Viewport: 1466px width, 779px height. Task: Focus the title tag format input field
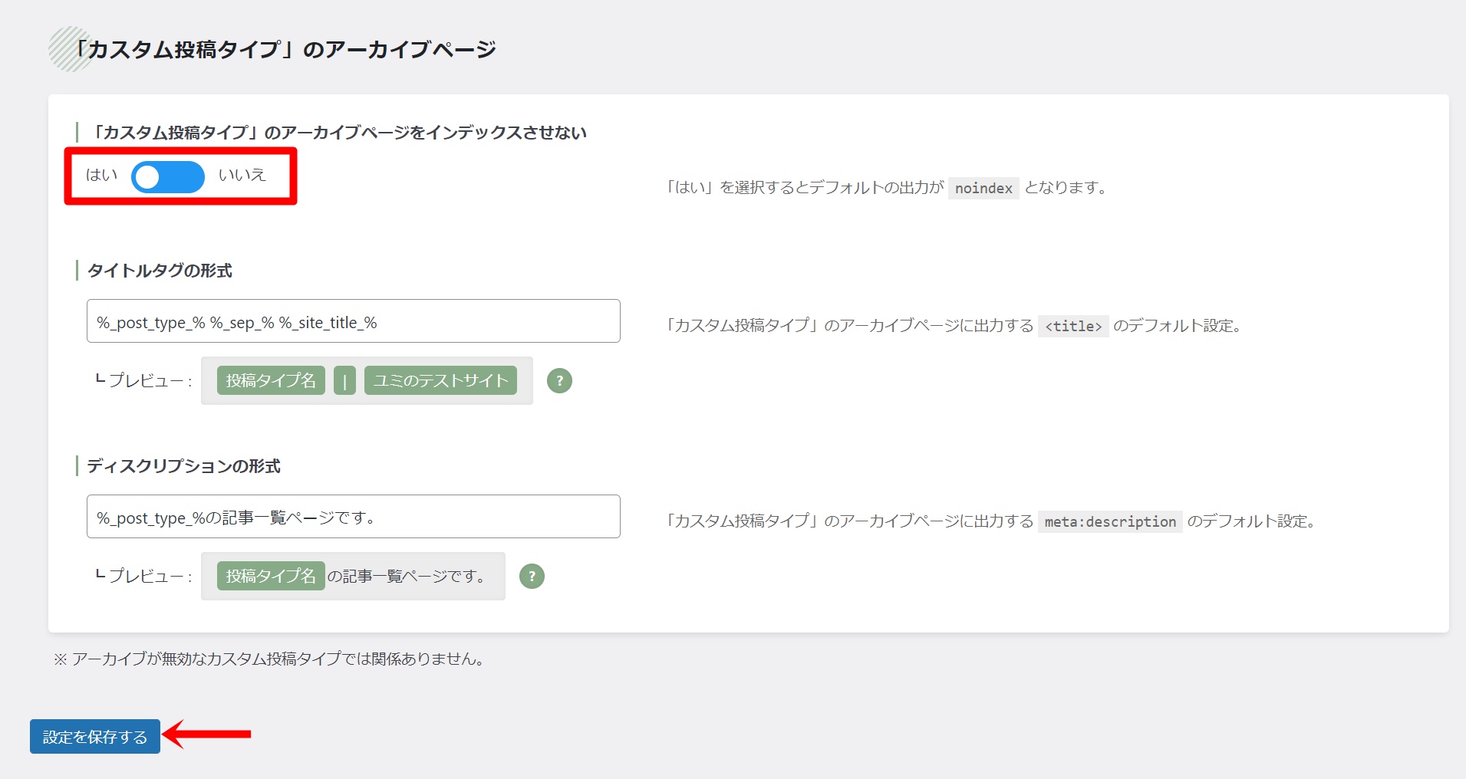point(353,321)
